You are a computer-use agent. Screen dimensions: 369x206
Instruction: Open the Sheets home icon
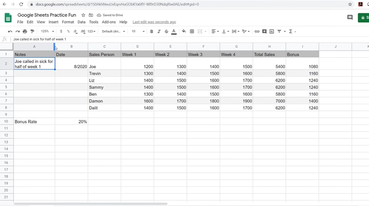coord(8,18)
